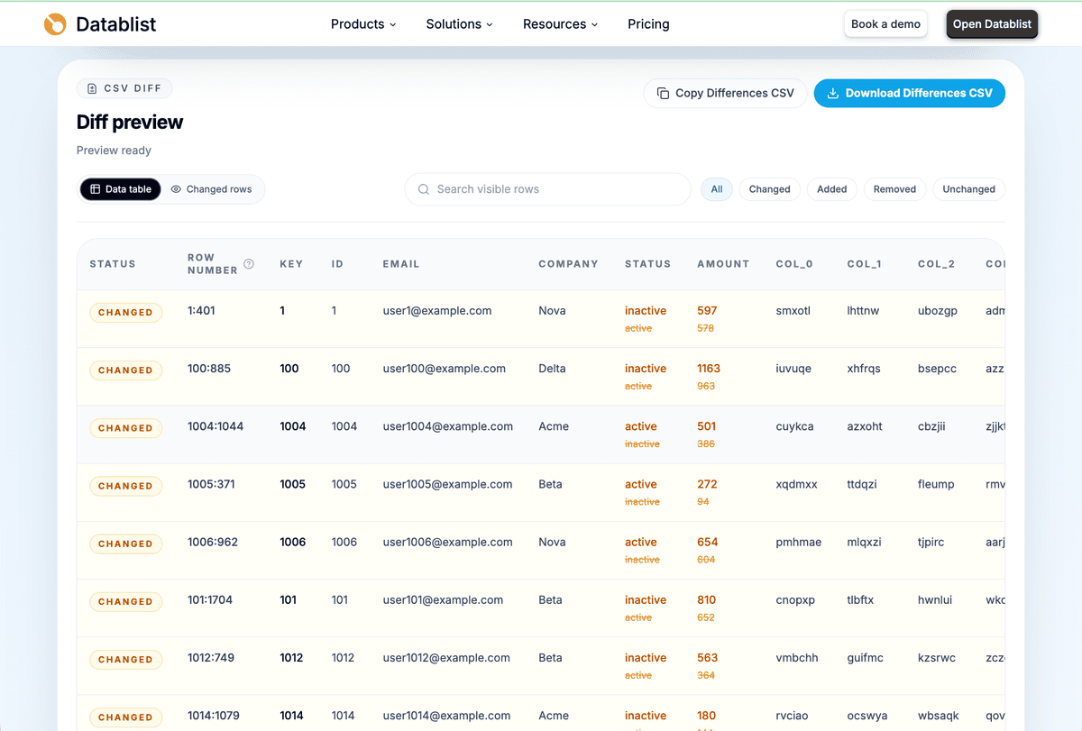The height and width of the screenshot is (731, 1082).
Task: Click the COMPANY column header
Action: [568, 264]
